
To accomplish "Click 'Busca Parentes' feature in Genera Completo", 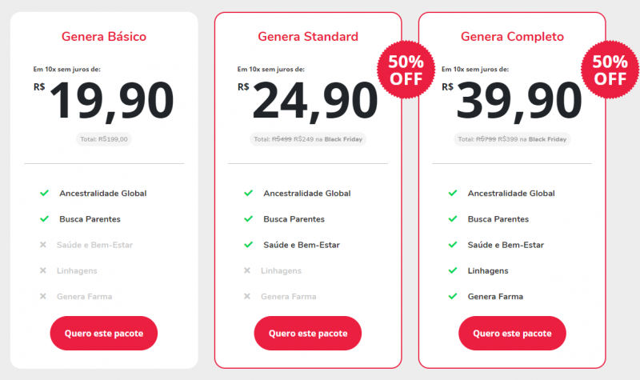I will tap(498, 219).
